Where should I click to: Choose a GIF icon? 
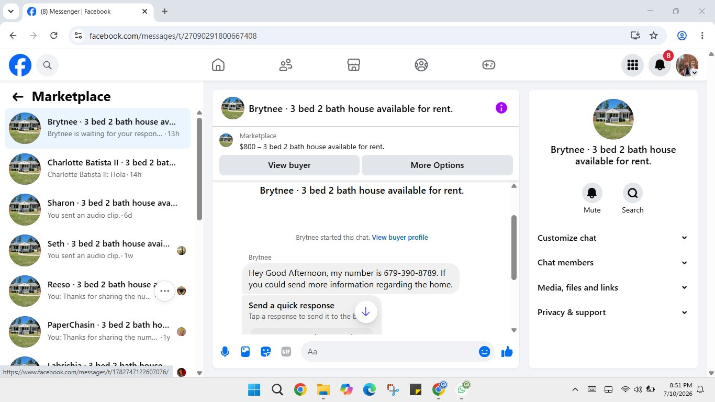pos(286,352)
